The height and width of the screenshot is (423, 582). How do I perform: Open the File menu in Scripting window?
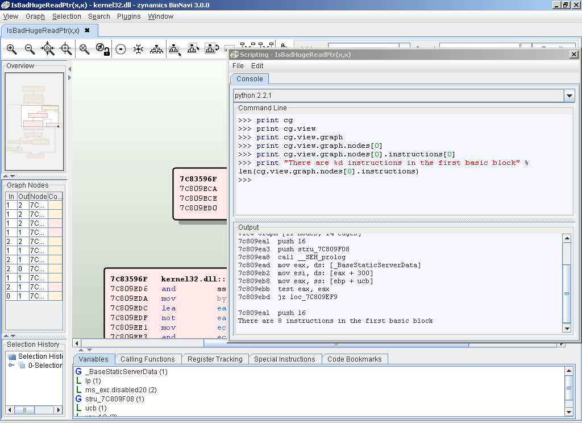(x=238, y=66)
